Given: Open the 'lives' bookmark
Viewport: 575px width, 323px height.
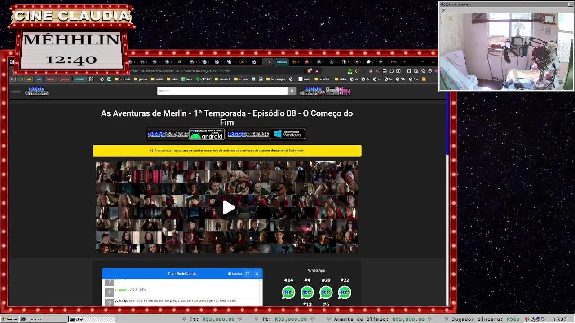Looking at the screenshot, I should point(187,79).
